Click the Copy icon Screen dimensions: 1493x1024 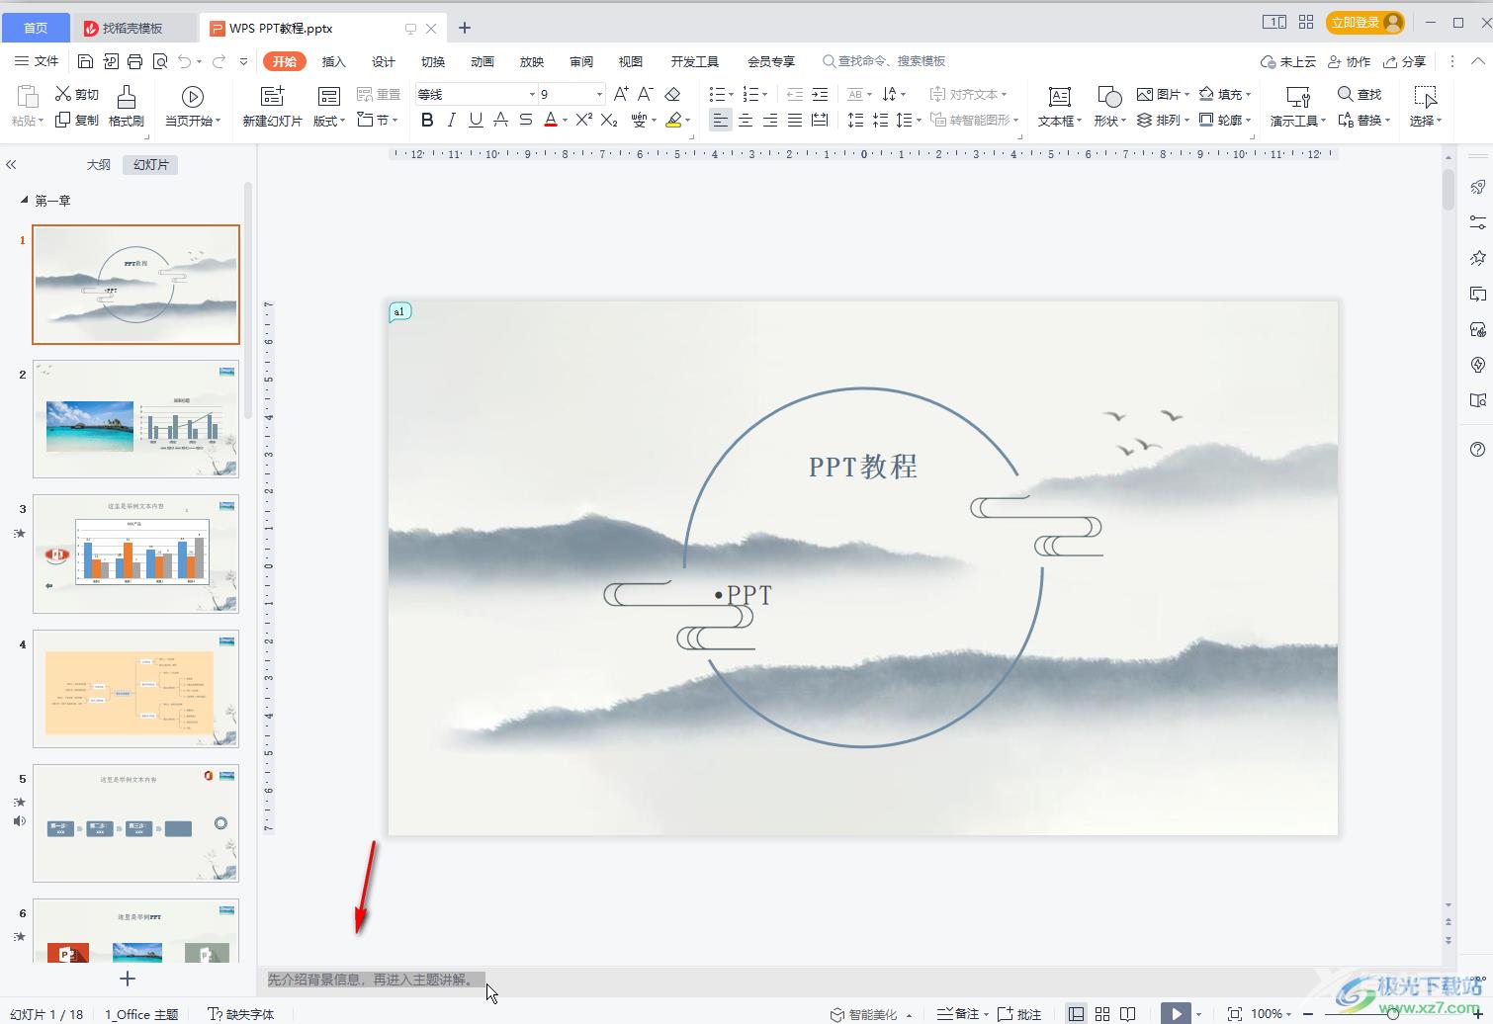tap(63, 120)
